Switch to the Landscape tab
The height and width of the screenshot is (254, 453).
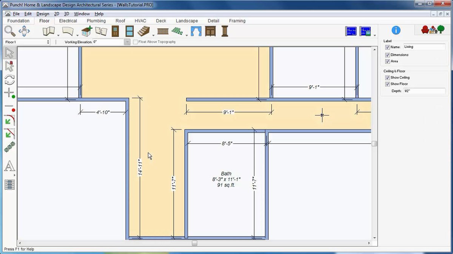[x=187, y=21]
